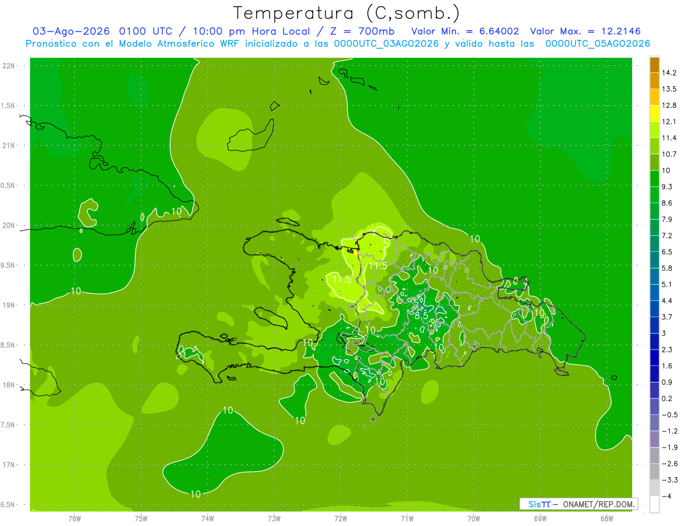
Task: Click the 17N latitude axis label
Action: [10, 465]
